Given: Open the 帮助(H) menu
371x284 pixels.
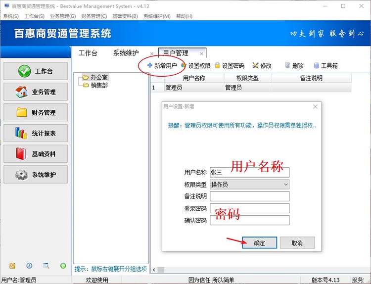Looking at the screenshot, I should 185,16.
